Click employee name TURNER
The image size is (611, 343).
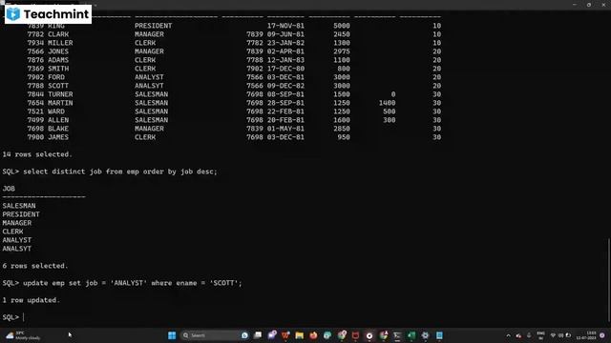[60, 94]
